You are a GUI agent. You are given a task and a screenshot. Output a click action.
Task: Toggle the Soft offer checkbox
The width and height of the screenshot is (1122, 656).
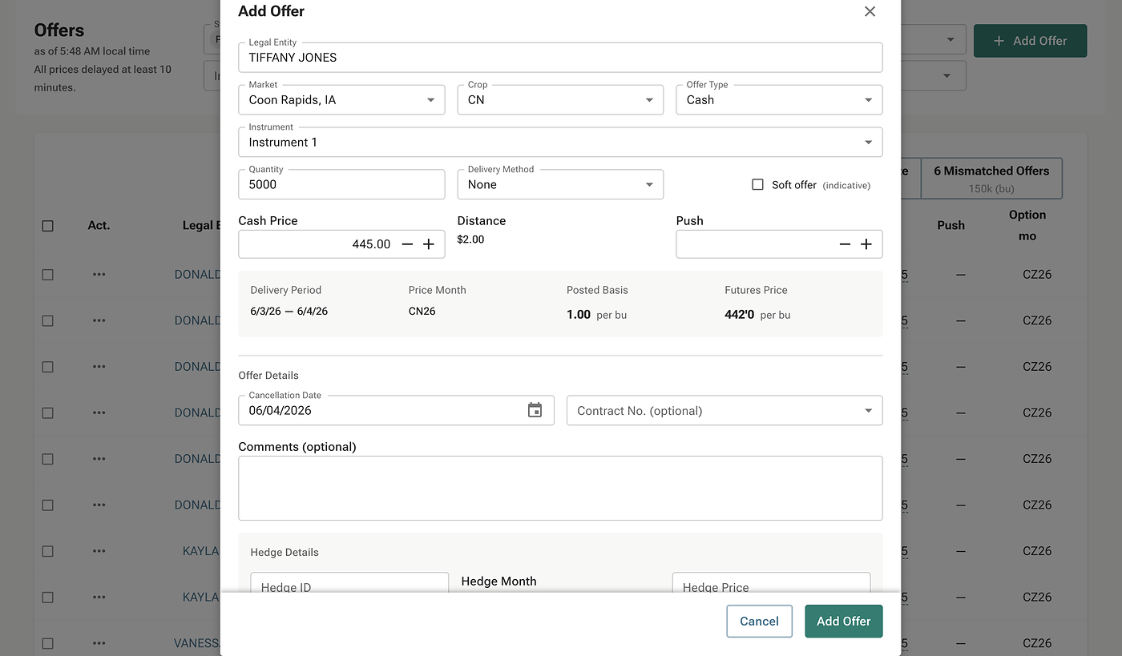coord(757,184)
